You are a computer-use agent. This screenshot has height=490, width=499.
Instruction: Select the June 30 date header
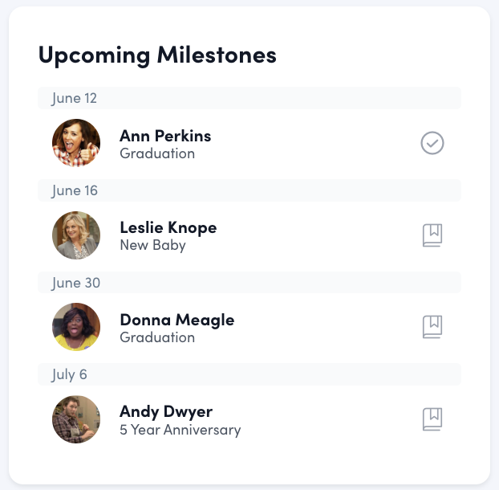(75, 283)
